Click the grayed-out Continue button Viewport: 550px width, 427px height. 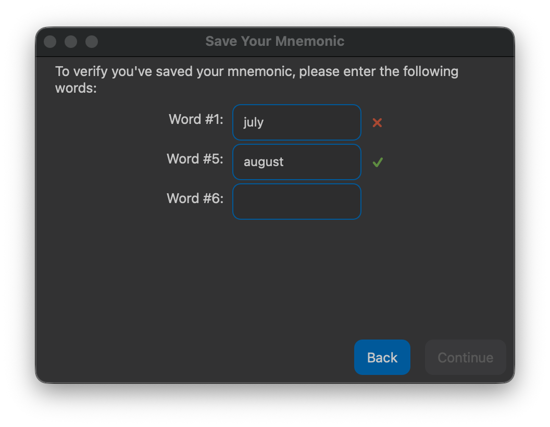tap(465, 358)
